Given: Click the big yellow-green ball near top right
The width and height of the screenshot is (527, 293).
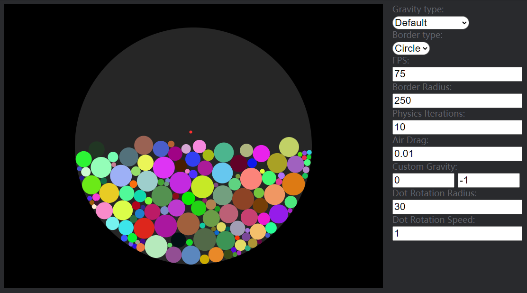Looking at the screenshot, I should [289, 147].
